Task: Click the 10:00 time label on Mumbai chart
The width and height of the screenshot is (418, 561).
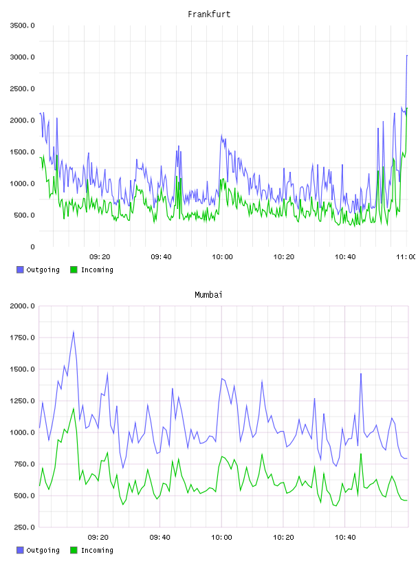Action: [x=221, y=538]
